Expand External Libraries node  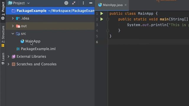9,57
